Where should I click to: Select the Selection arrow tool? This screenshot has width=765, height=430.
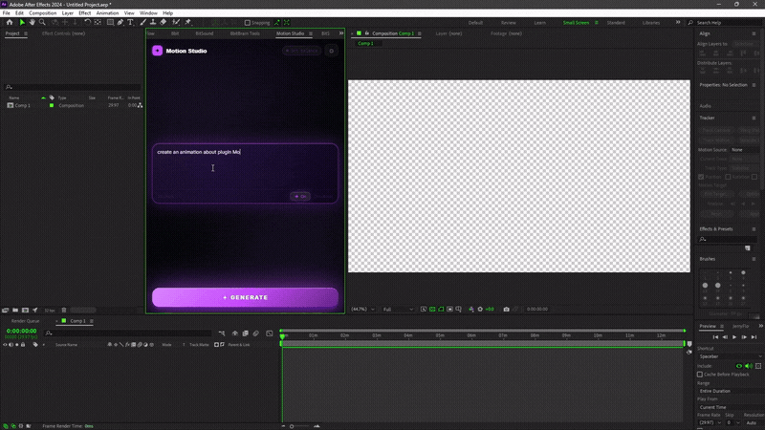pos(22,22)
